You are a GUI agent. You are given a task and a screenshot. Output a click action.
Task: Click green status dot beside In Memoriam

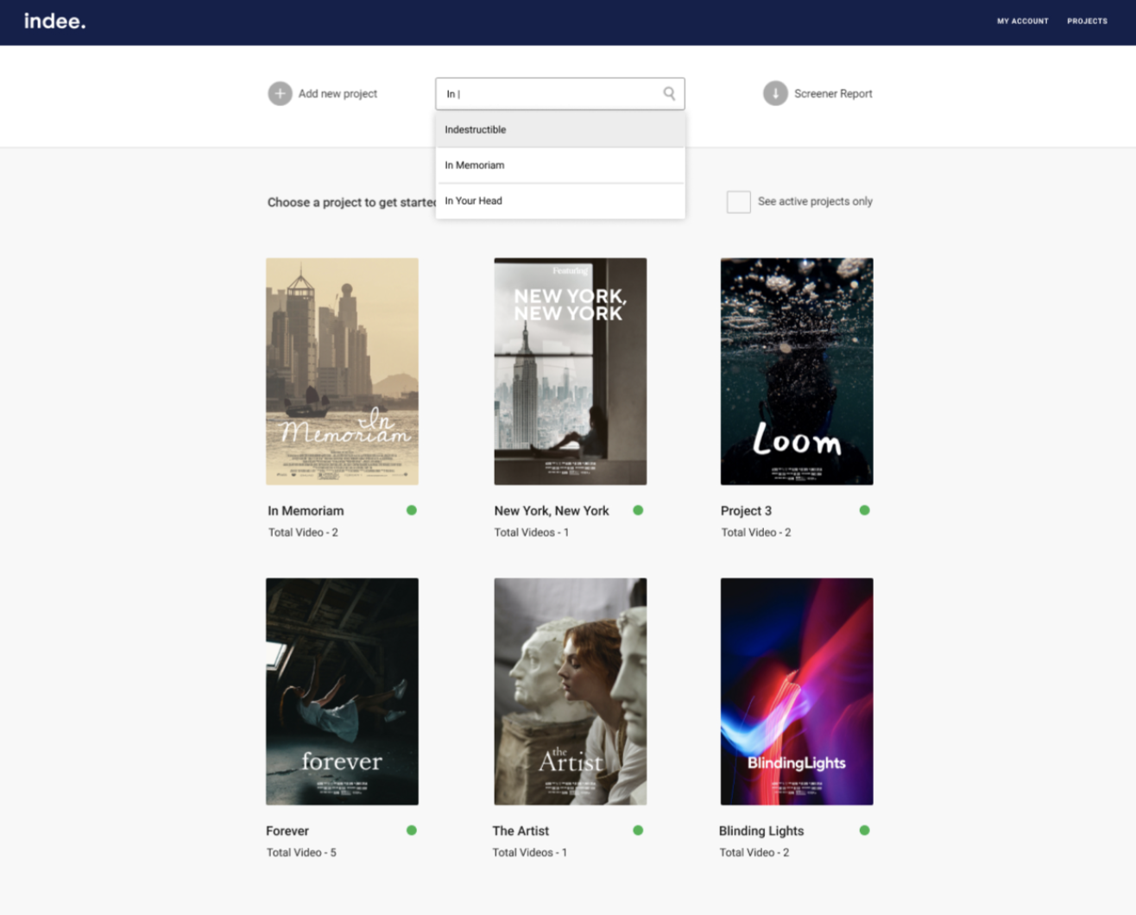point(412,510)
